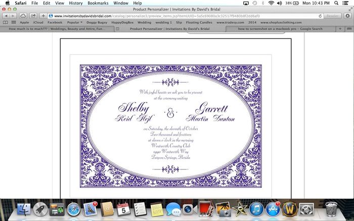Open iTunes in the Dock
The height and width of the screenshot is (221, 354).
[256, 209]
